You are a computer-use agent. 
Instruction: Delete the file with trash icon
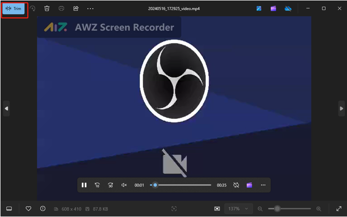point(47,8)
